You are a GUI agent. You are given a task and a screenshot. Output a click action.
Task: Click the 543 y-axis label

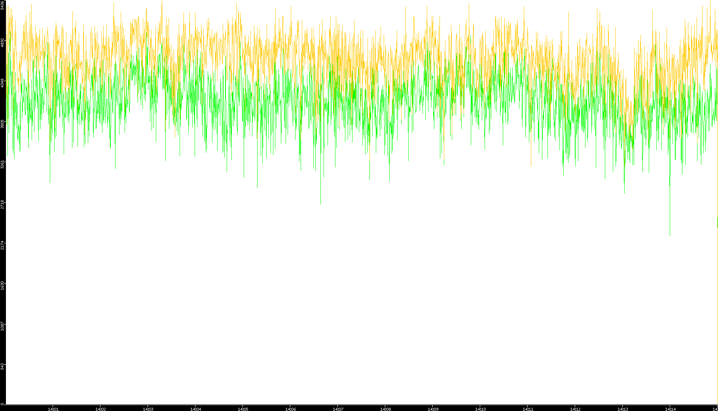2,366
